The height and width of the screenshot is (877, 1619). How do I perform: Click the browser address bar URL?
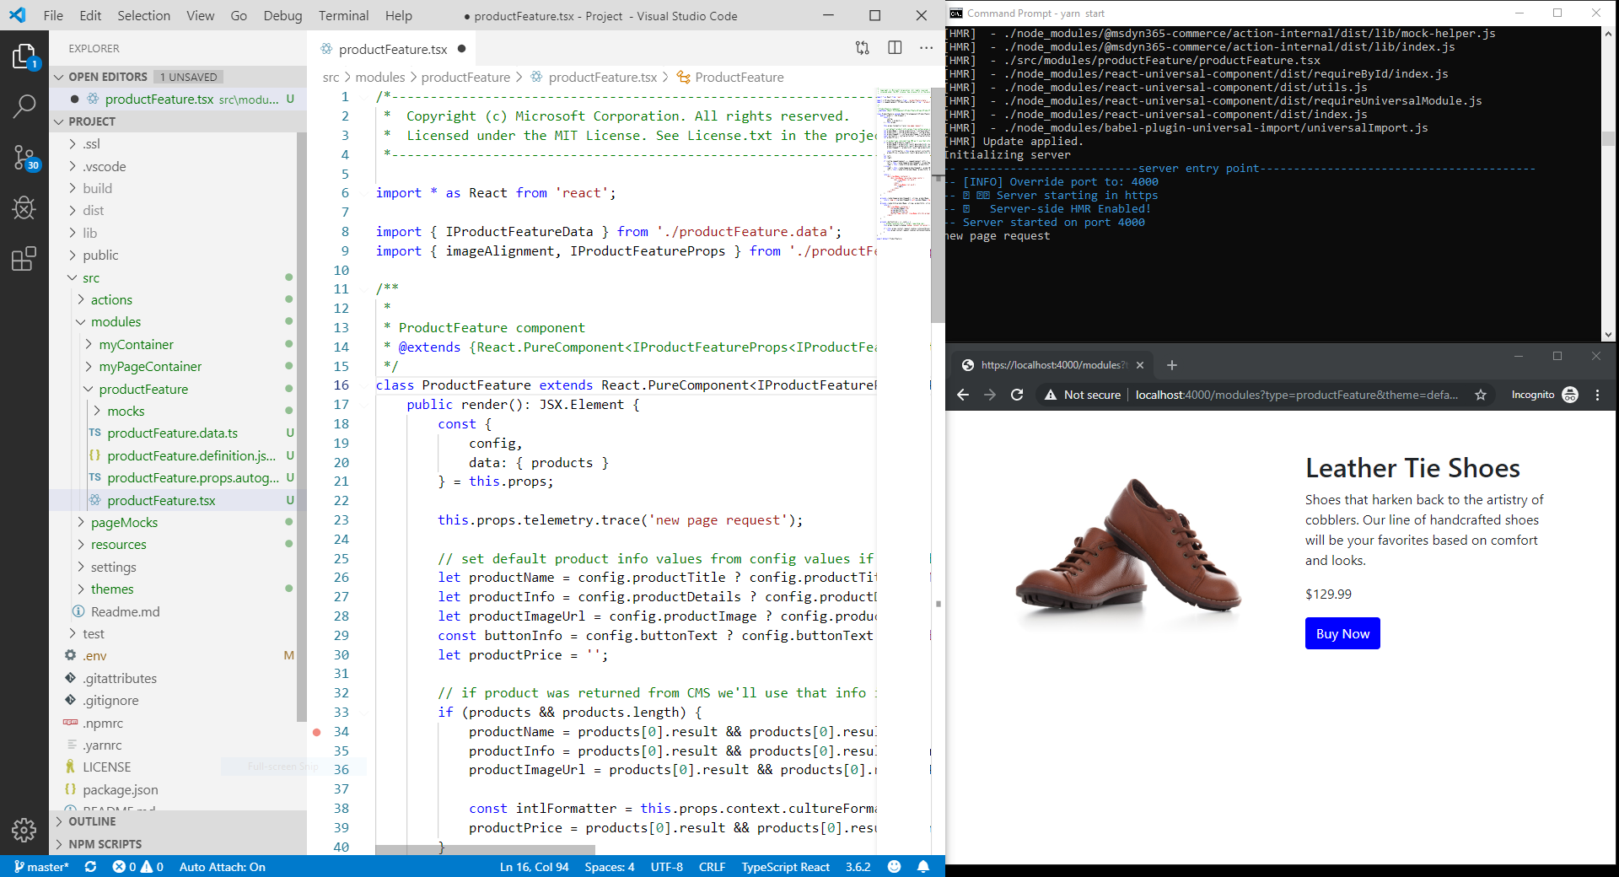[x=1296, y=395]
